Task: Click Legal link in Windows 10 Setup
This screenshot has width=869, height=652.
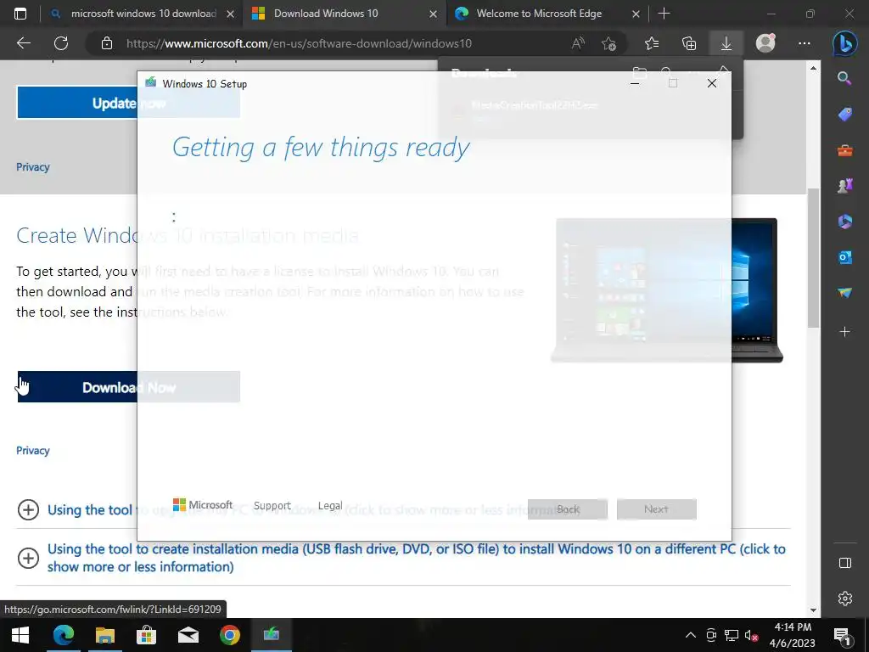Action: click(330, 506)
